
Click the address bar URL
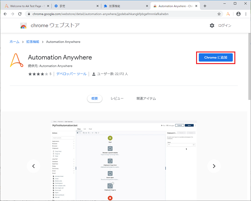pyautogui.click(x=100, y=14)
